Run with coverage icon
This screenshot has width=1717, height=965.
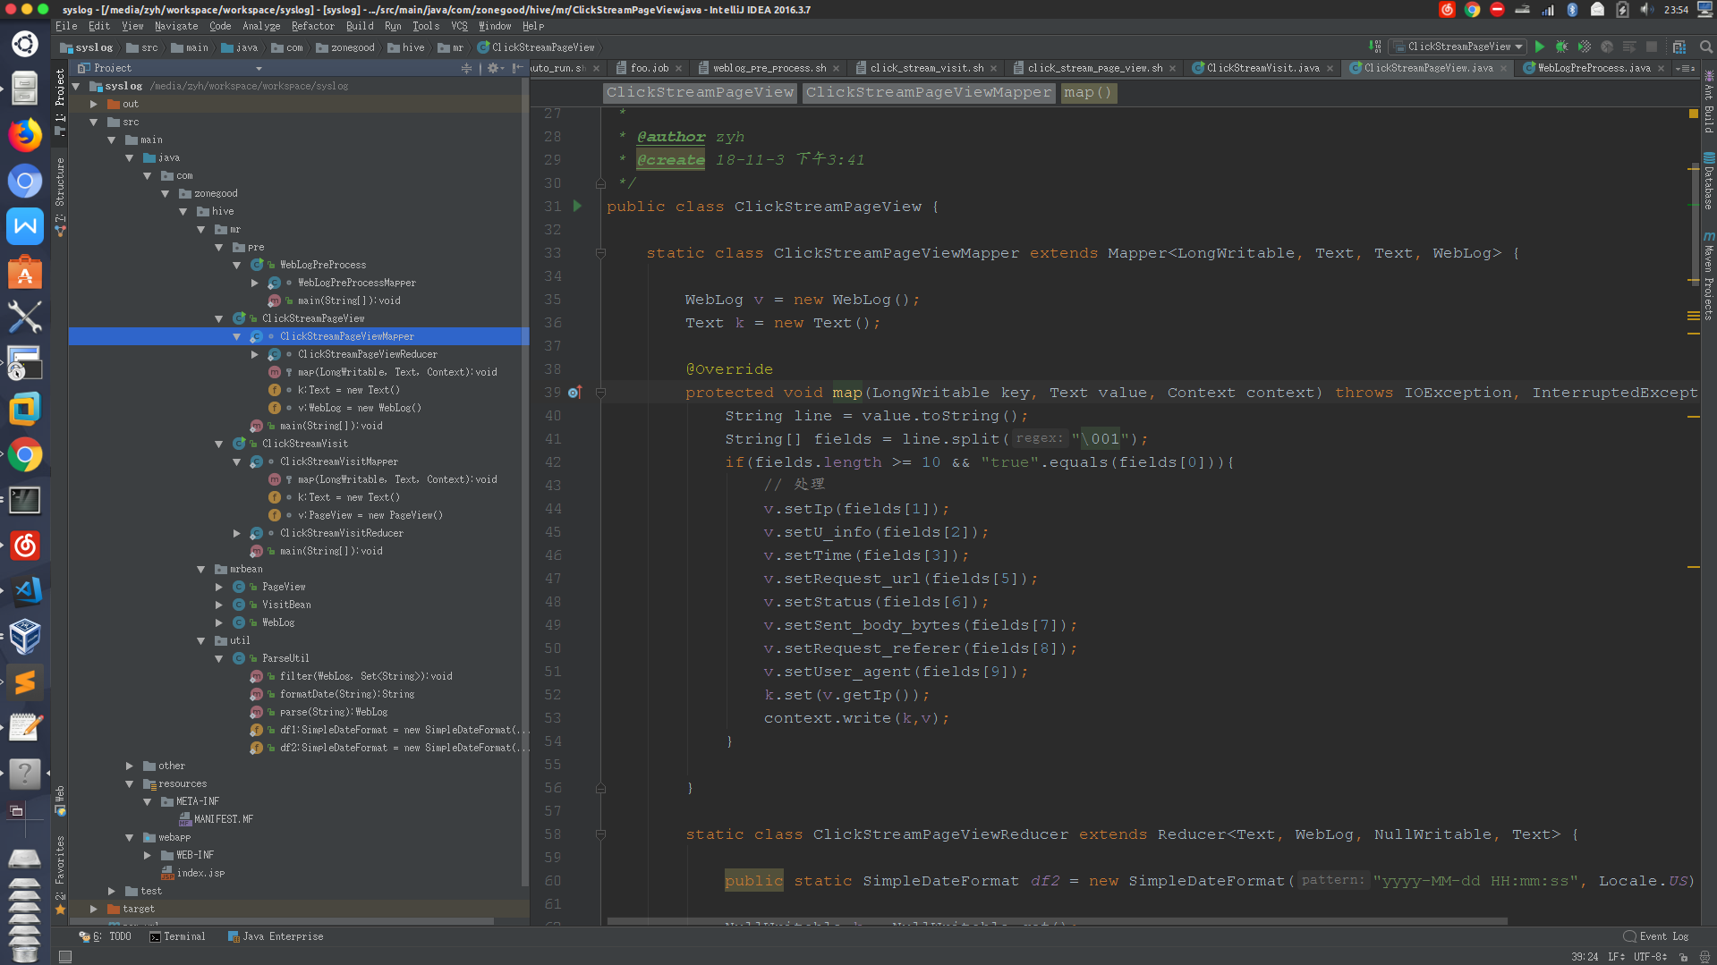click(1584, 47)
